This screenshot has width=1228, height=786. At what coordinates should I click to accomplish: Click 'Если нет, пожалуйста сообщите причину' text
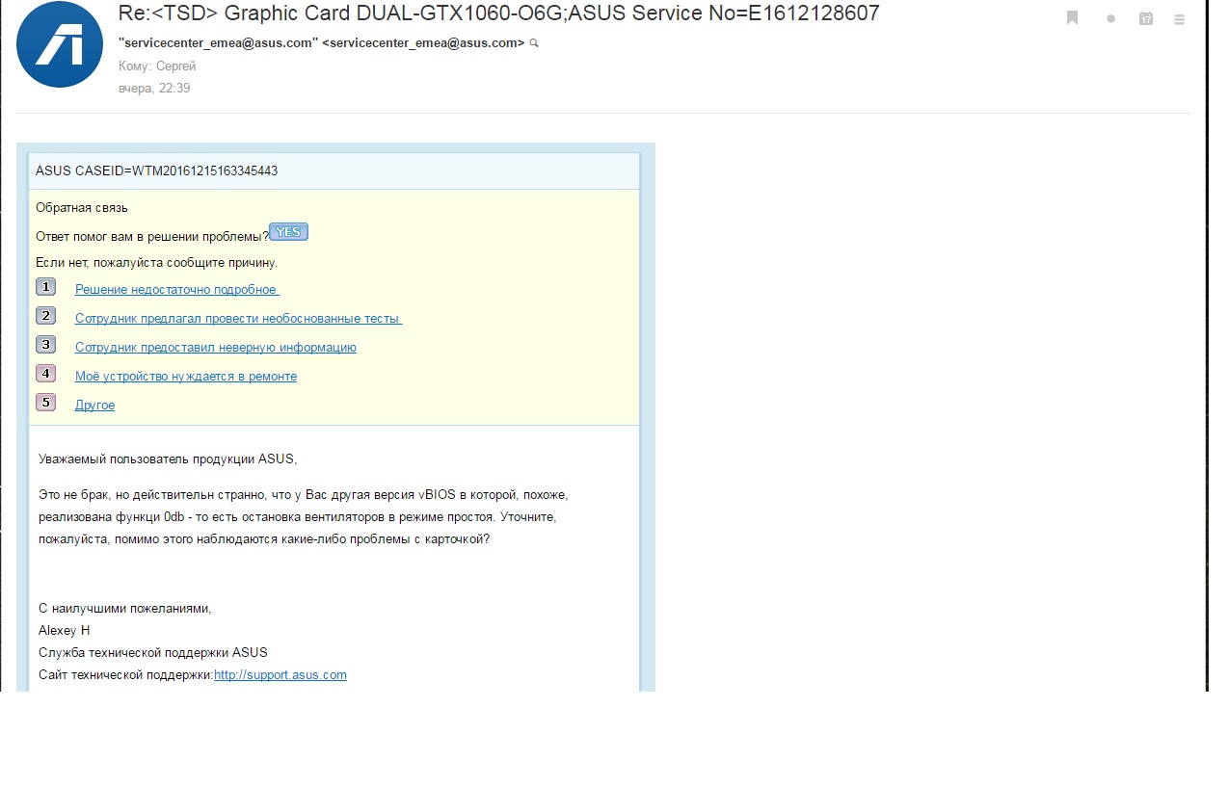click(156, 263)
